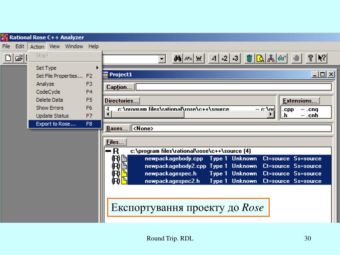Choose Export to Rose menu item
This screenshot has height=255, width=340.
(x=65, y=124)
